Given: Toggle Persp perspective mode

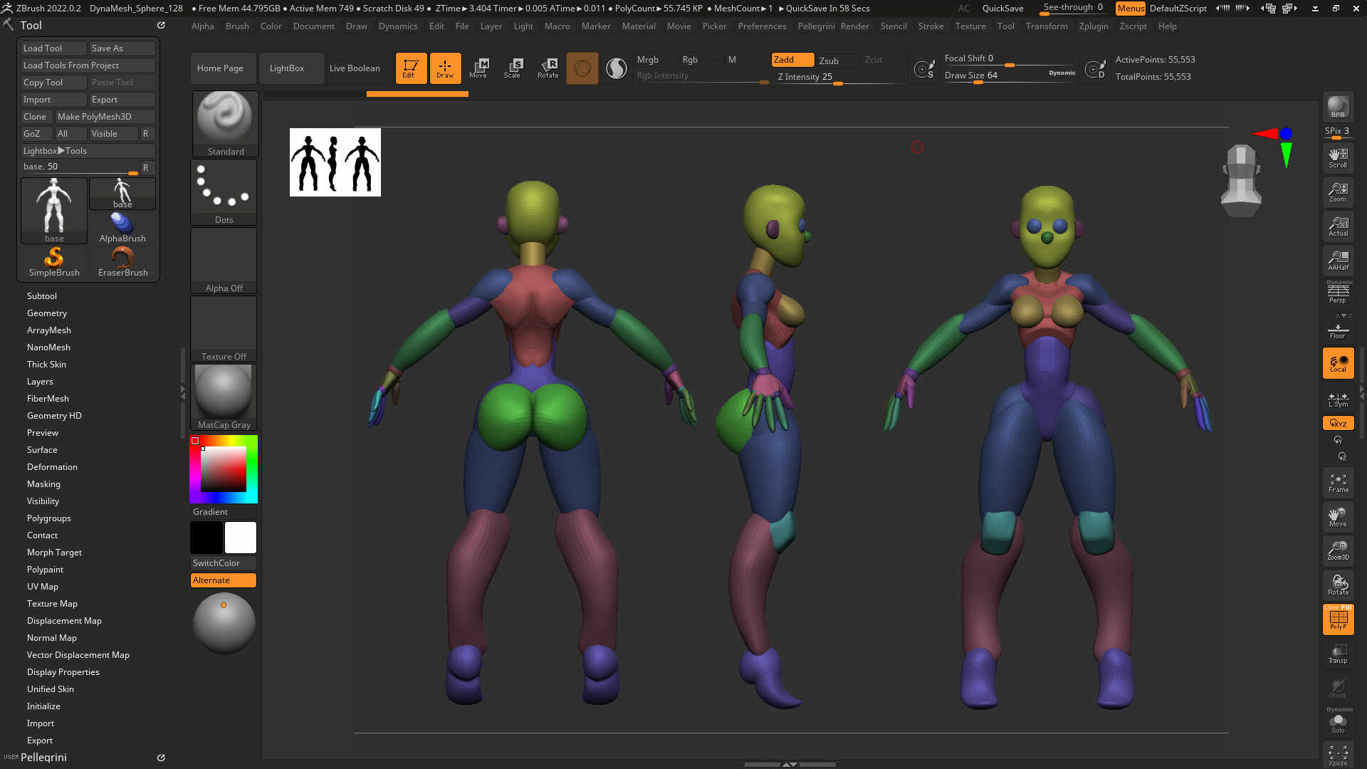Looking at the screenshot, I should (x=1338, y=293).
